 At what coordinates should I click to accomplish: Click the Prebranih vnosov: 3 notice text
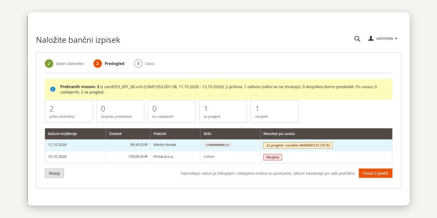tap(80, 87)
